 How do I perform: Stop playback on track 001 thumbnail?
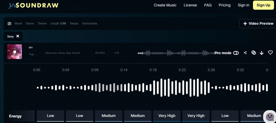tap(15, 52)
